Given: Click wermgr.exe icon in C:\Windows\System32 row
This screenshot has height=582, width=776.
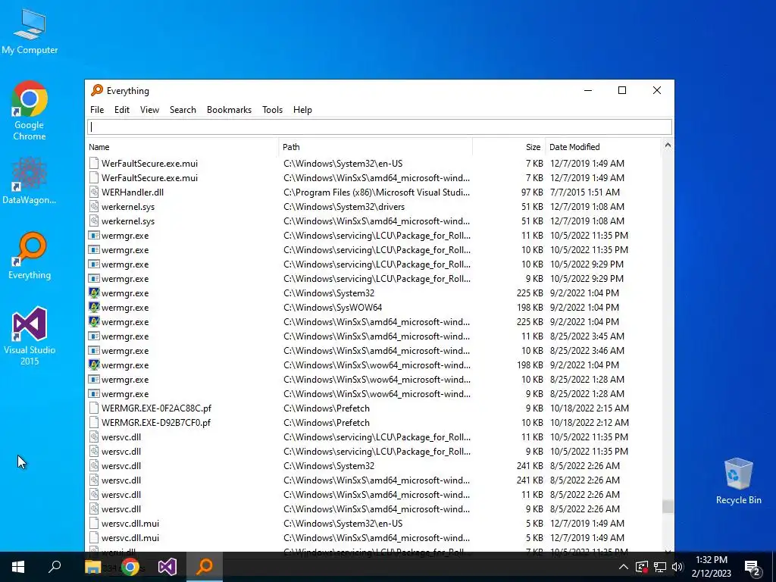Looking at the screenshot, I should (x=94, y=293).
